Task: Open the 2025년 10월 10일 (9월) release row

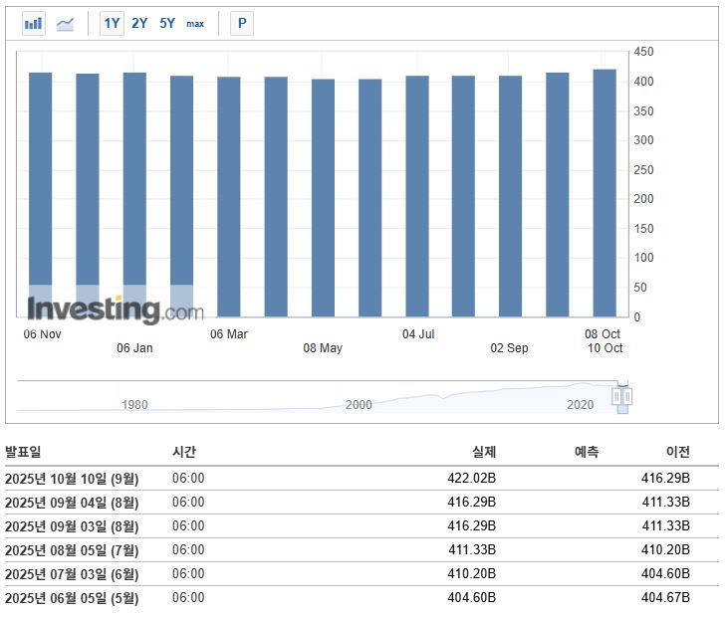Action: point(72,479)
